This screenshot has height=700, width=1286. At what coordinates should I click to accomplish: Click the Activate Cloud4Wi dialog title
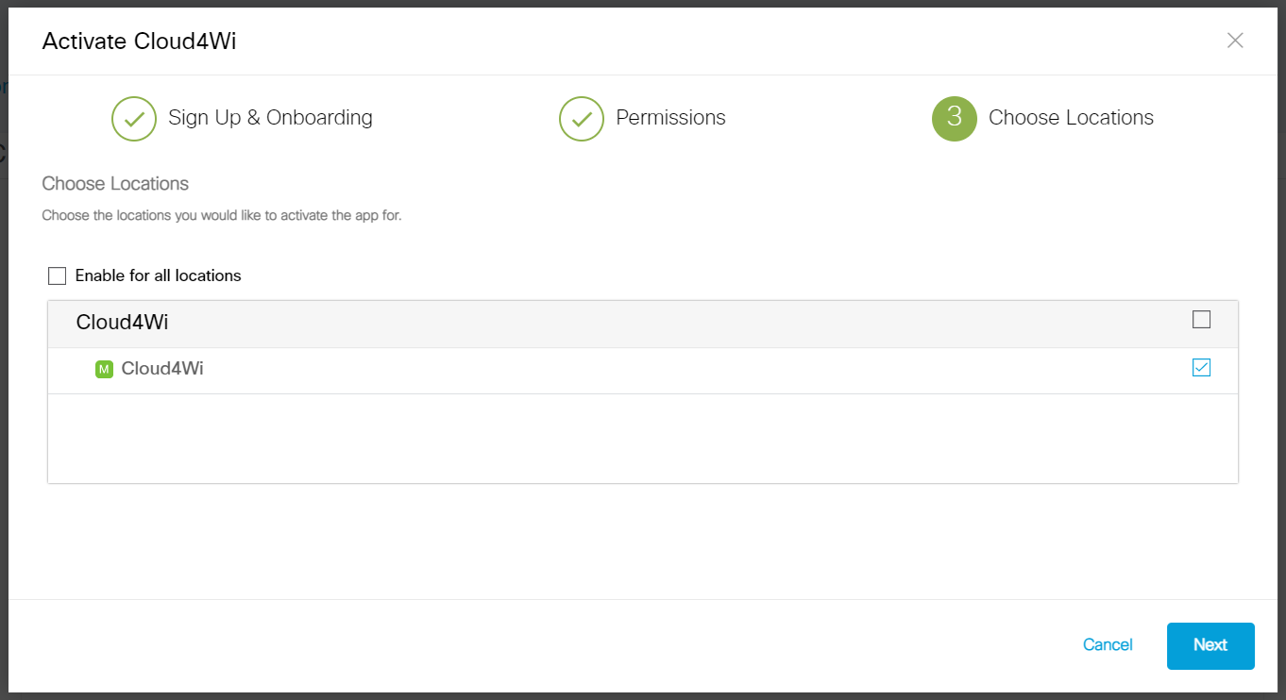[139, 41]
